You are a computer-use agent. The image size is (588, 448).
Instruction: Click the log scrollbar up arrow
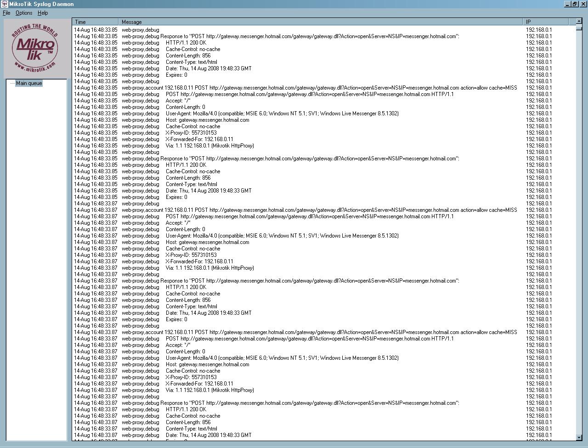pos(579,22)
